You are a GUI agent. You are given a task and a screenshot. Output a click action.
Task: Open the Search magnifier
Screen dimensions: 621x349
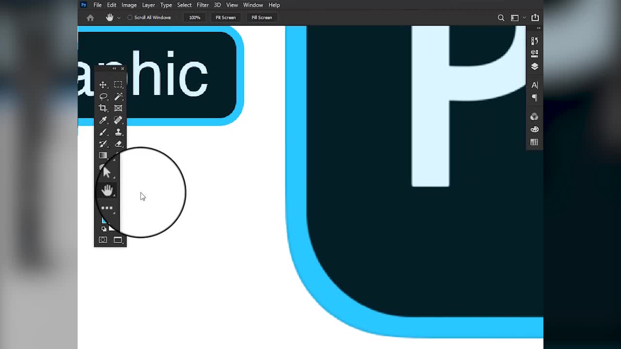[x=501, y=18]
